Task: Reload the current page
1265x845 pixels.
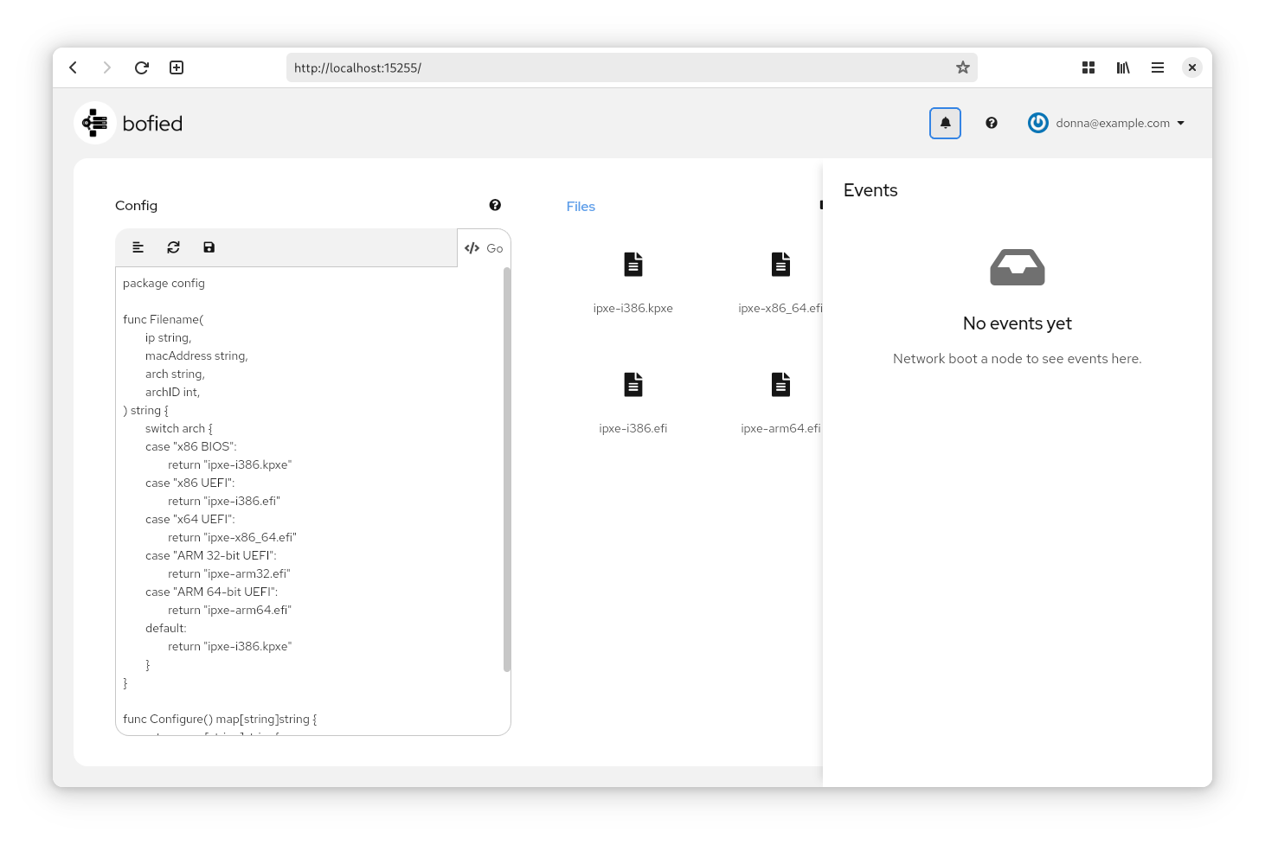Action: (x=142, y=67)
